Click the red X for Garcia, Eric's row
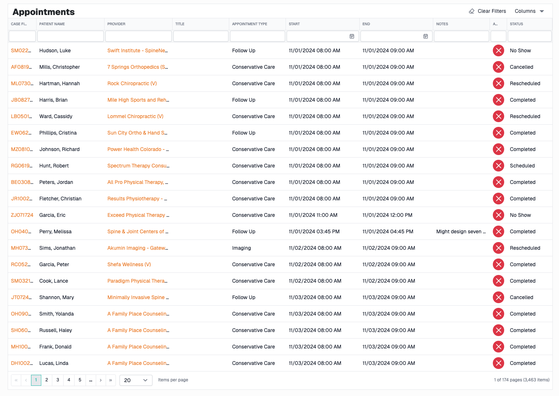This screenshot has height=396, width=559. click(x=498, y=215)
